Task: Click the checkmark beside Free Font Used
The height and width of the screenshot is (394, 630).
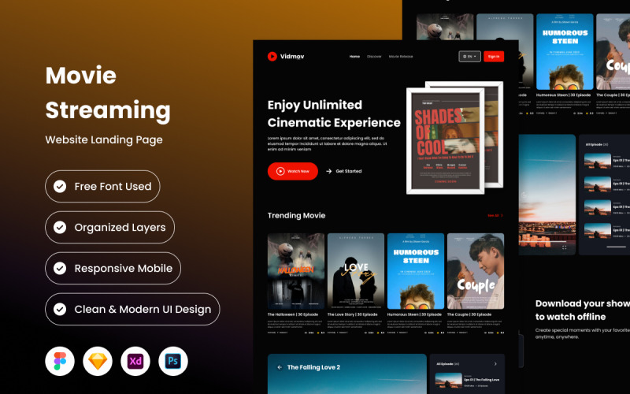Action: pos(60,187)
